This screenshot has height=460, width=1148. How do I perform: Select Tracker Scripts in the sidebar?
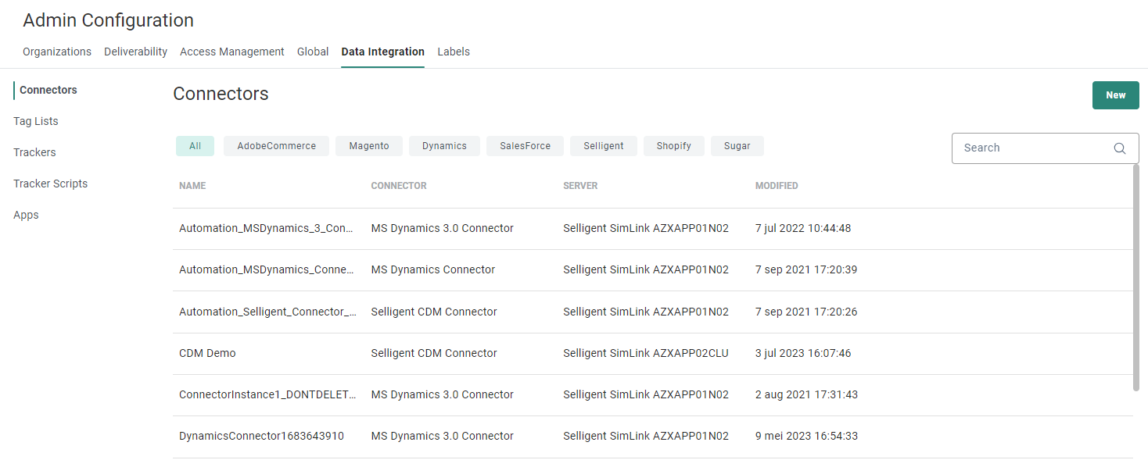coord(50,184)
